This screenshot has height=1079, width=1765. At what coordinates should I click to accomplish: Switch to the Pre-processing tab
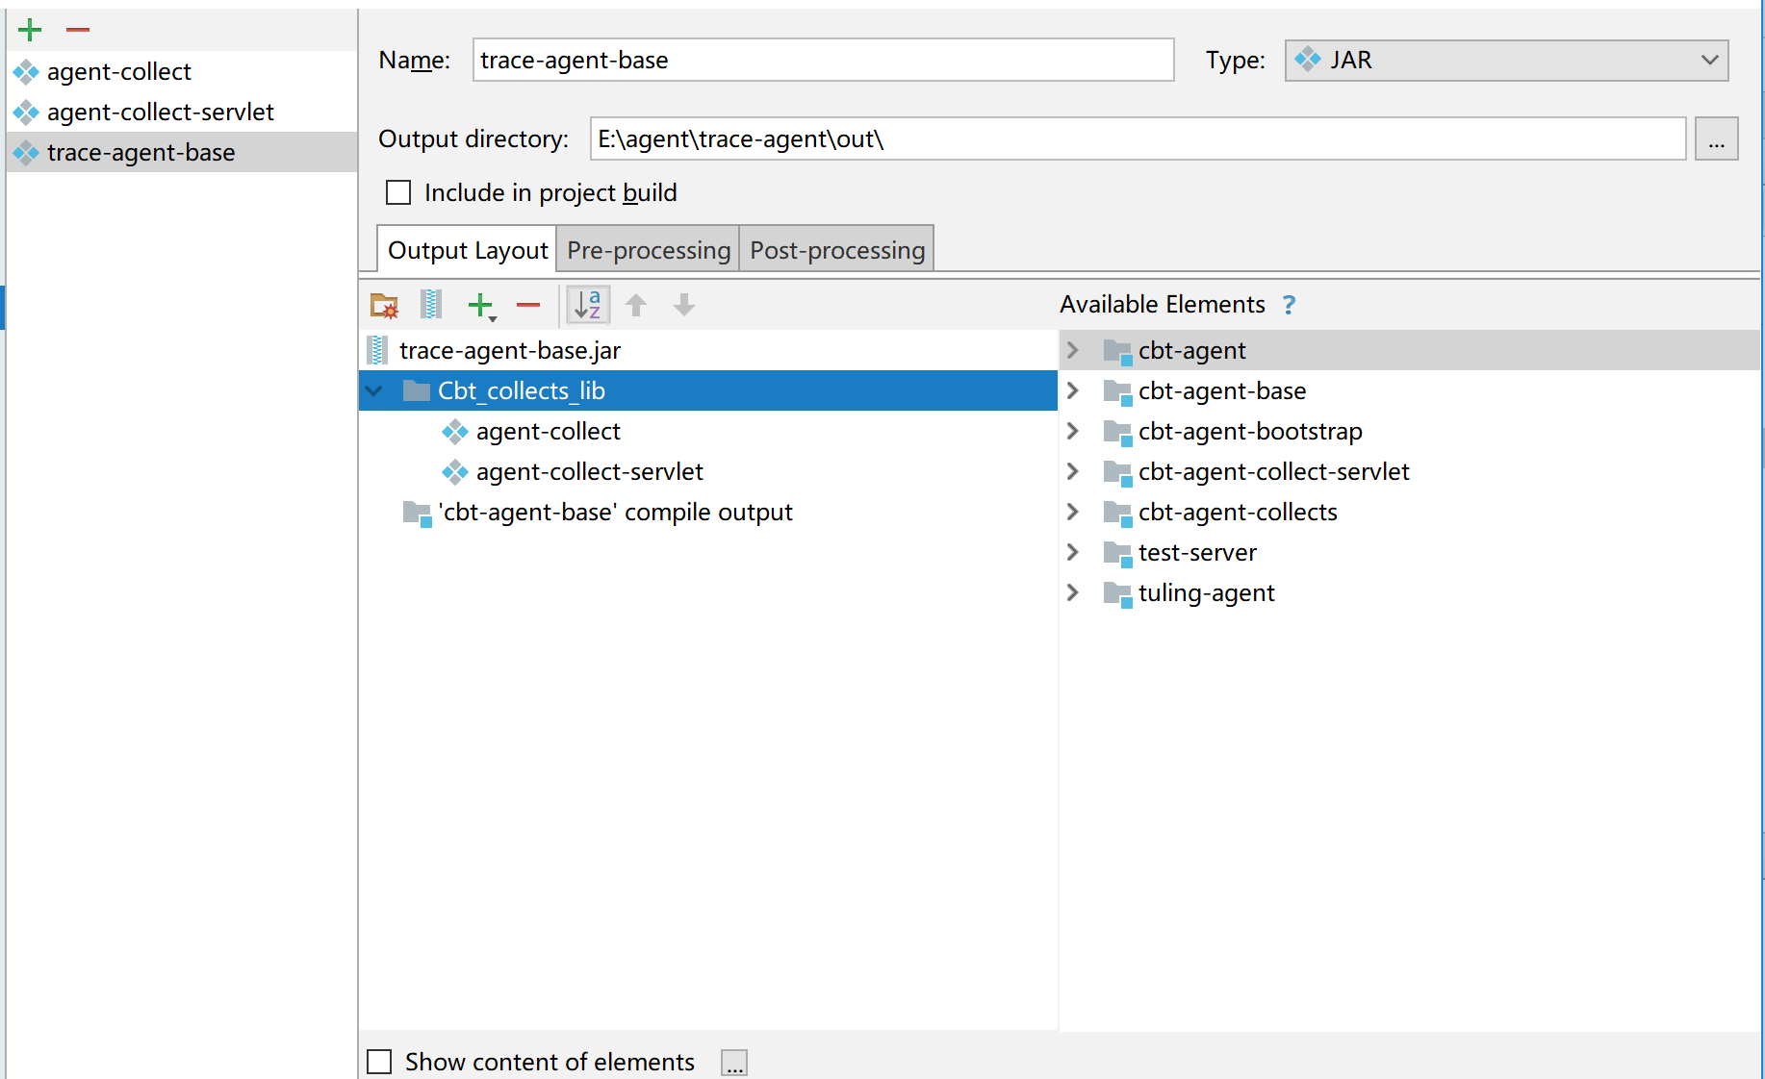[x=648, y=250]
